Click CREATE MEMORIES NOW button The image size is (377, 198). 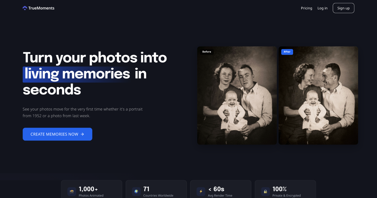57,134
